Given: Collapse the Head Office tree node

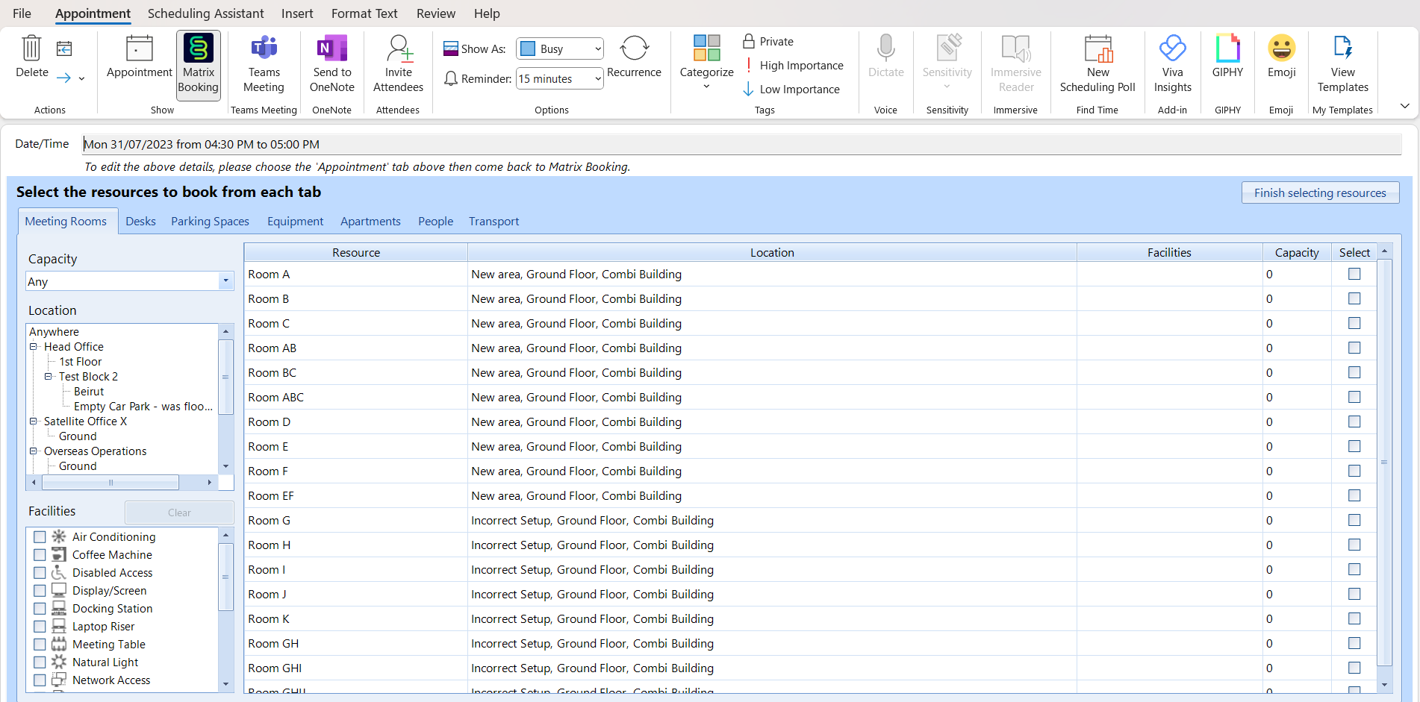Looking at the screenshot, I should tap(34, 347).
